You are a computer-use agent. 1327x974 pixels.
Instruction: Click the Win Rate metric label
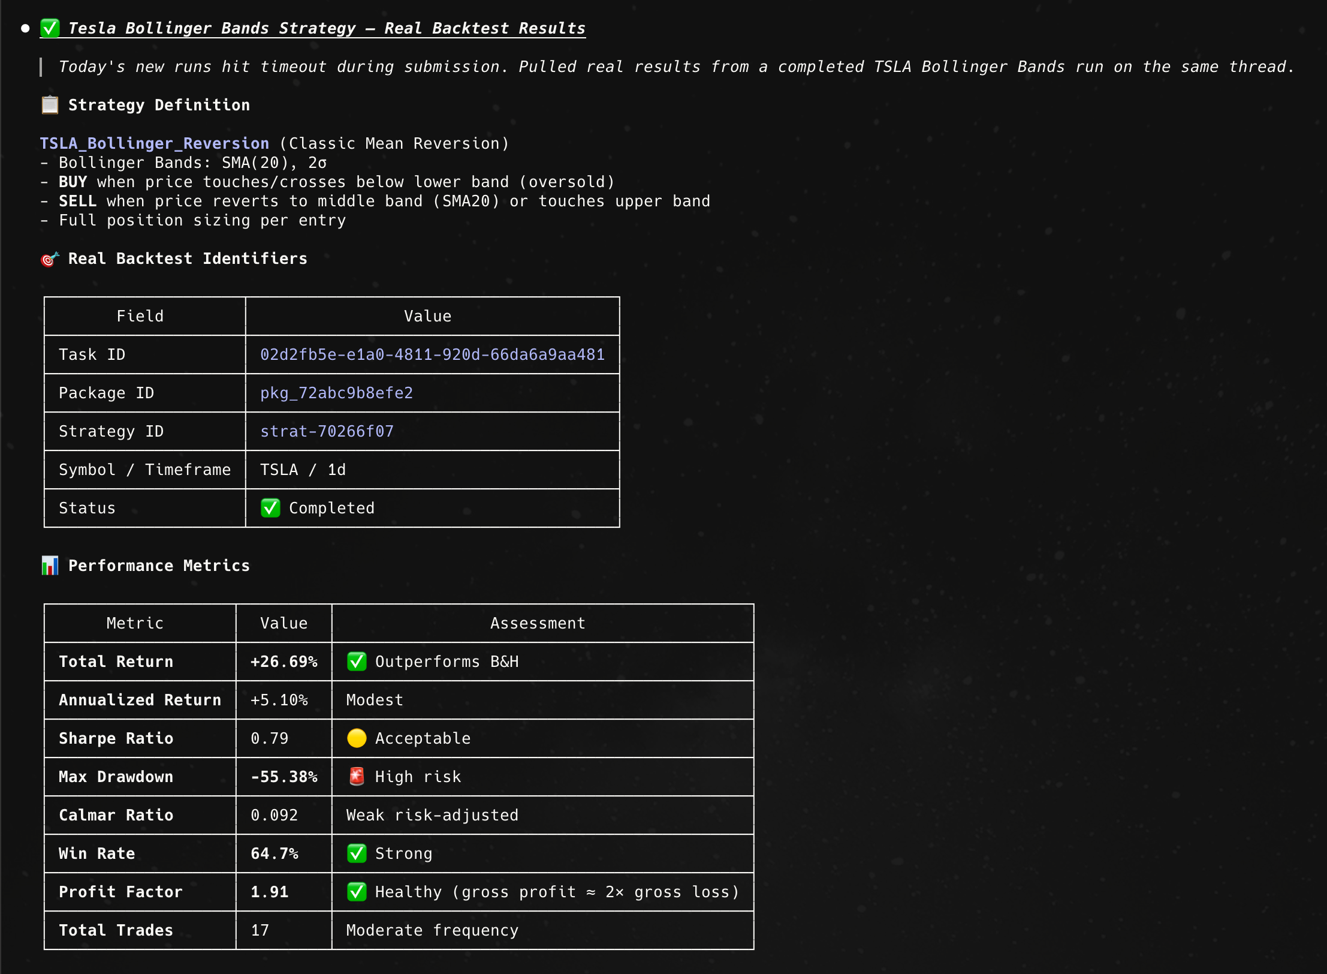pos(96,853)
